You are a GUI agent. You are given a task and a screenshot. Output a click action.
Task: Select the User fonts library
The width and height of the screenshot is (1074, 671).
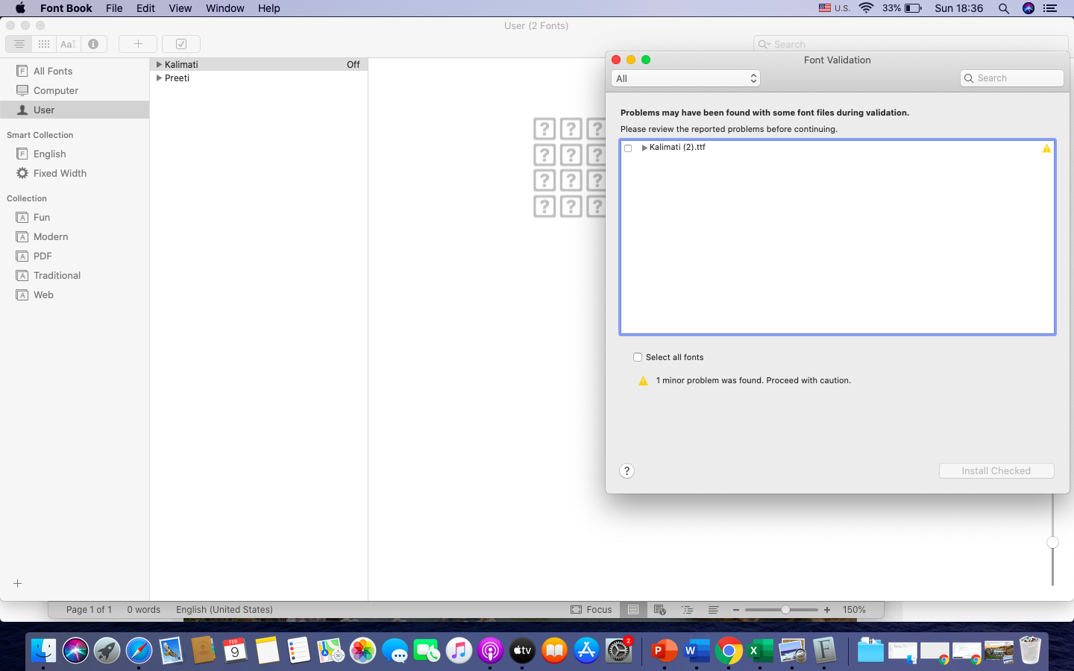75,110
